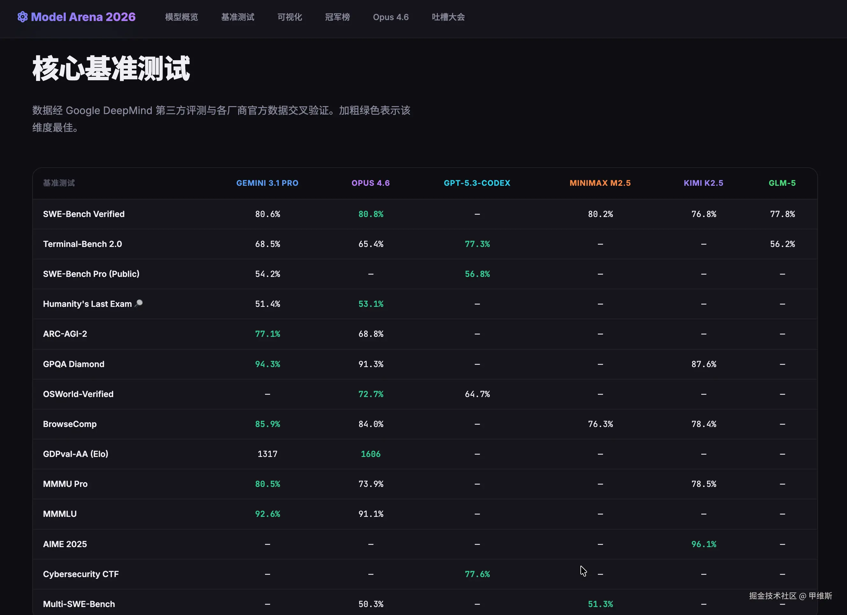
Task: Click the magnifier icon beside Humanity's Last Exam
Action: coord(138,303)
